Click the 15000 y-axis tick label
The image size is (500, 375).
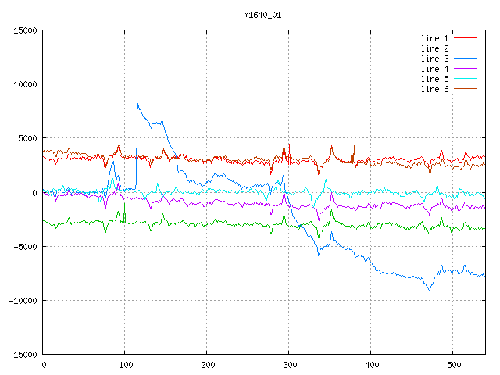[24, 30]
